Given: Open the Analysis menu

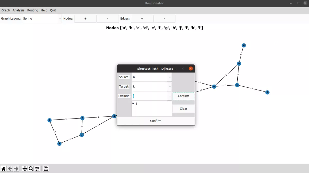Looking at the screenshot, I should 19,10.
